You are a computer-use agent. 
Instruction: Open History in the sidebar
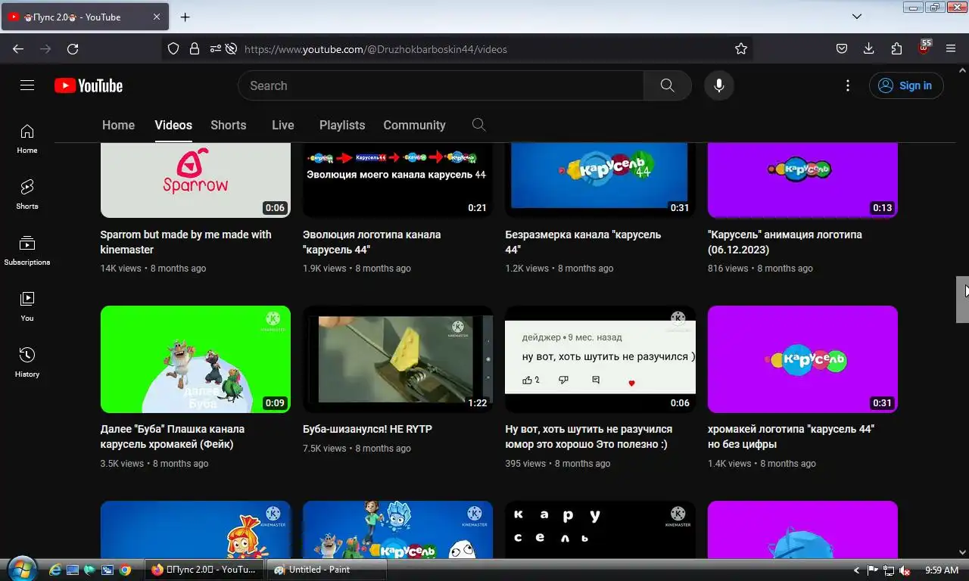tap(27, 362)
